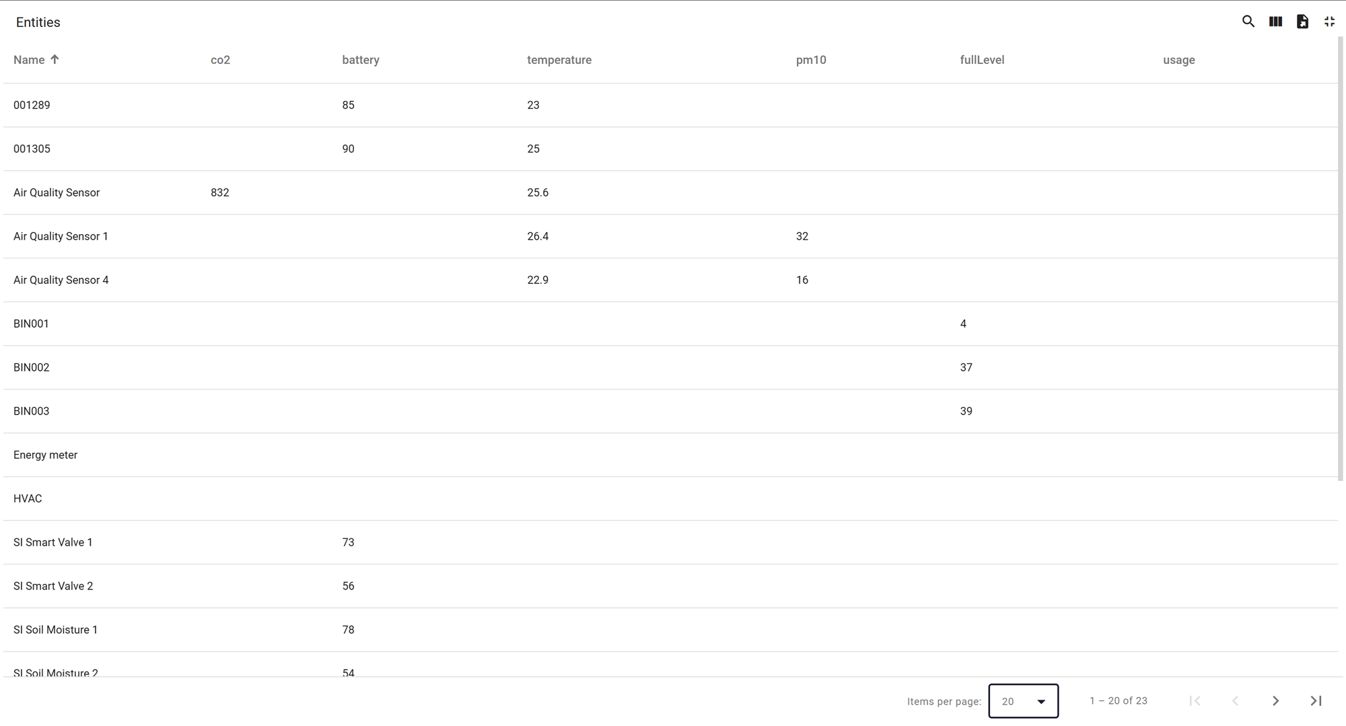This screenshot has width=1346, height=726.
Task: Toggle the Name column sort arrow
Action: point(55,59)
